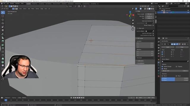Uncheck mirror Axis Y checkbox
The image size is (190, 106).
click(x=162, y=54)
